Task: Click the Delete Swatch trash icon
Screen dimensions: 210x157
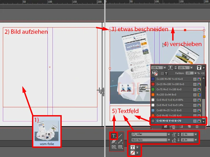Action: click(197, 127)
